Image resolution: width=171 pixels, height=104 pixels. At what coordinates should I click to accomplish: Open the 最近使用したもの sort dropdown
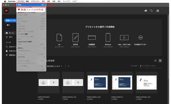click(55, 66)
